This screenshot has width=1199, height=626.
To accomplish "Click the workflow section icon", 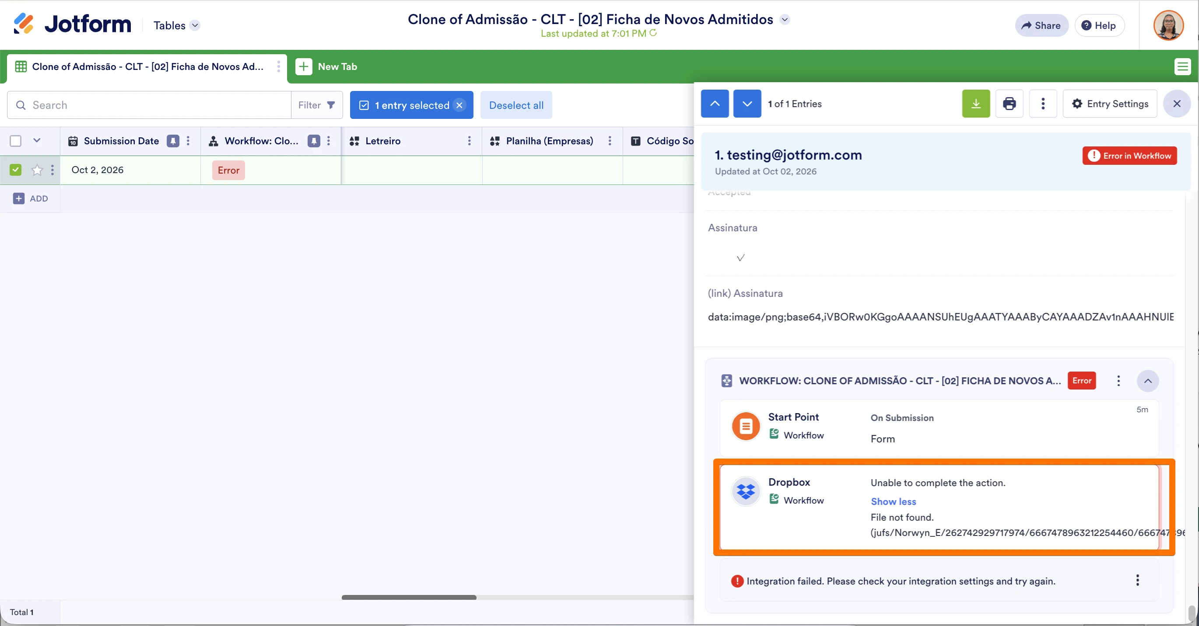I will (726, 381).
